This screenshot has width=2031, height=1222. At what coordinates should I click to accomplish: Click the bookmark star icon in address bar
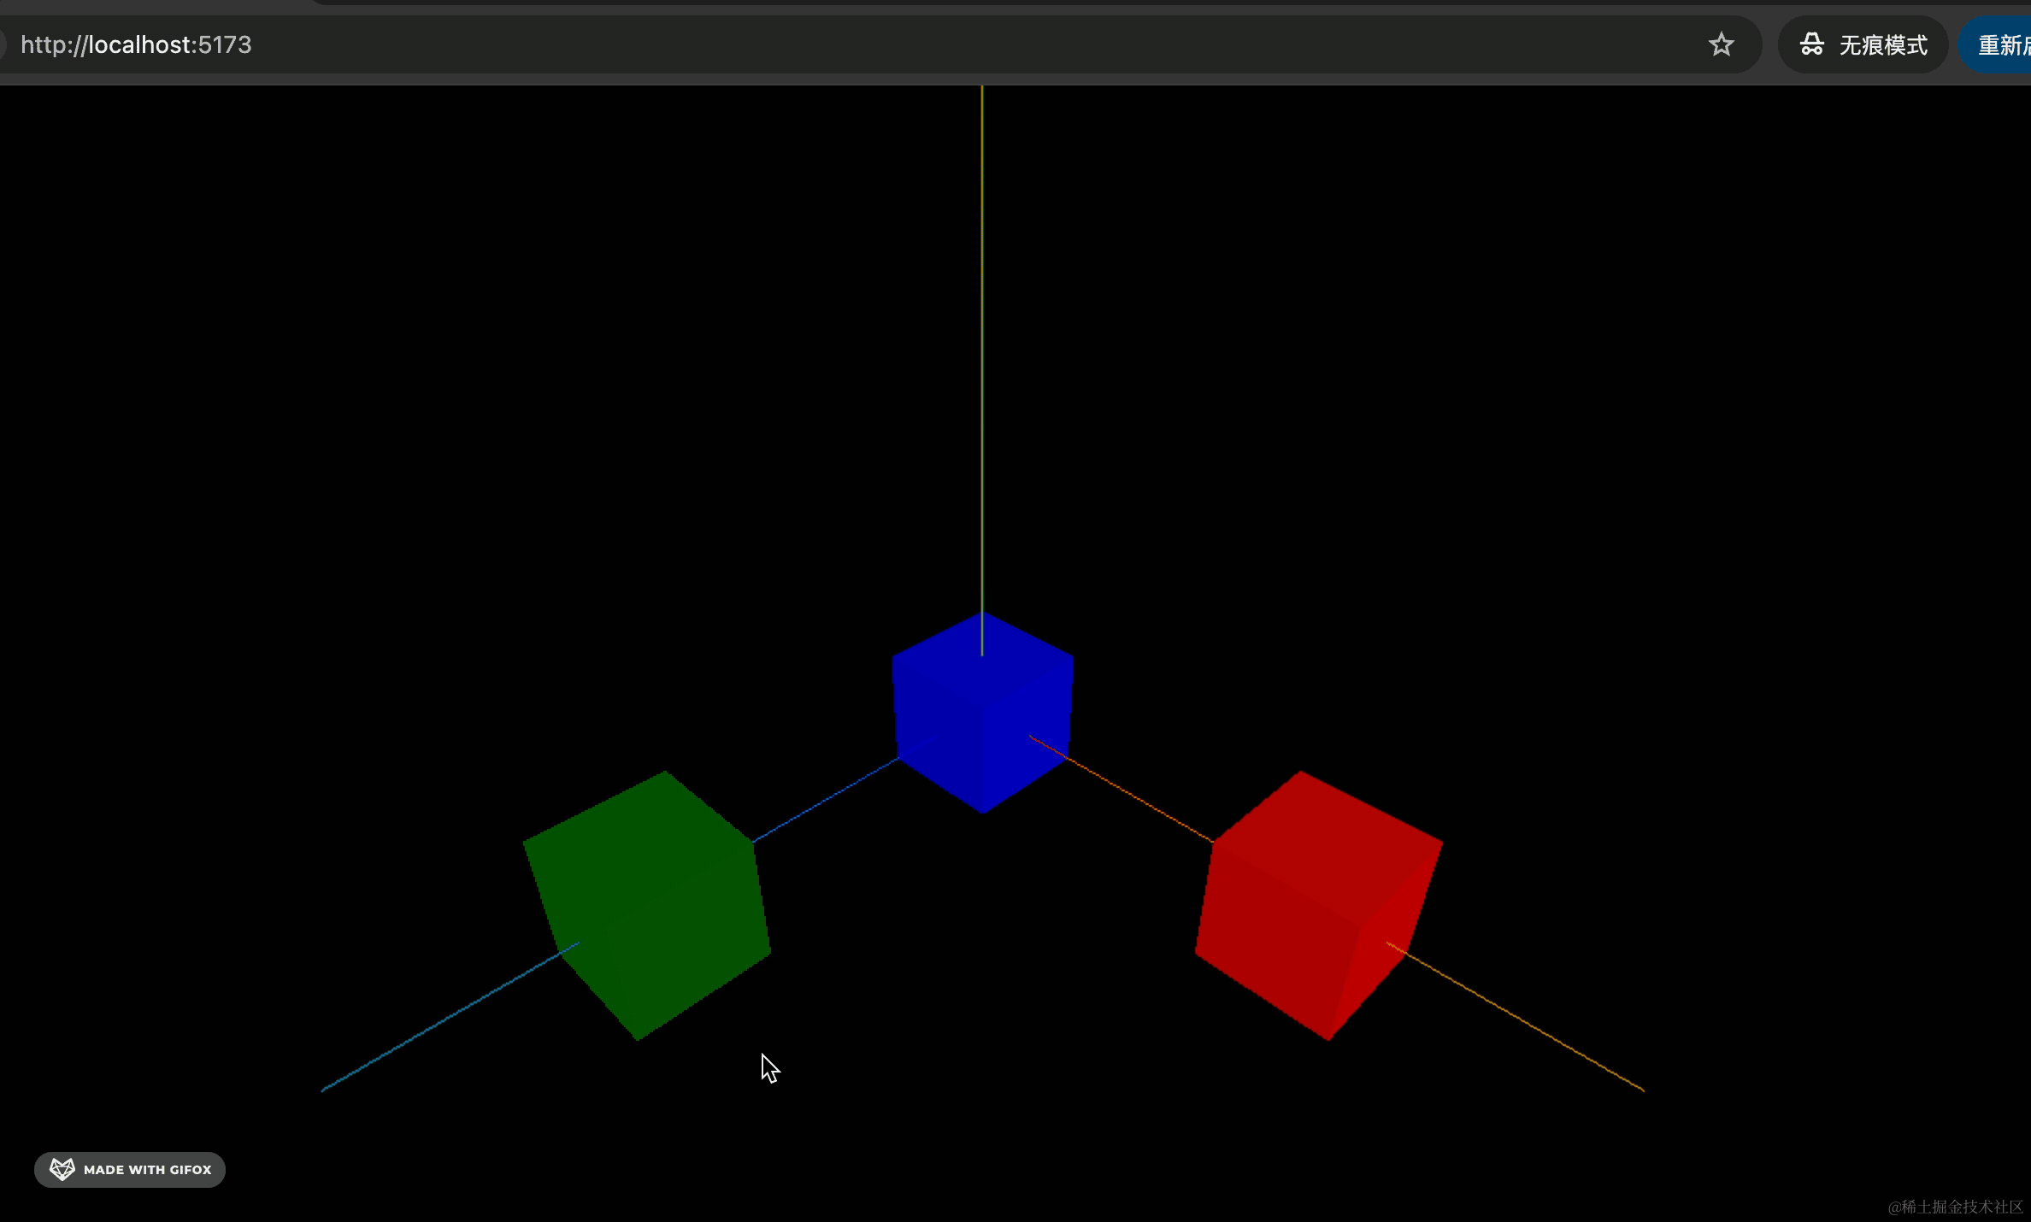tap(1721, 44)
